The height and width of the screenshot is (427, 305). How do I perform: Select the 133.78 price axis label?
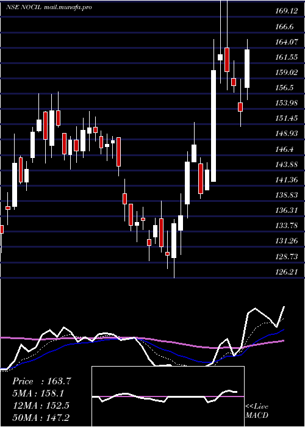(287, 226)
